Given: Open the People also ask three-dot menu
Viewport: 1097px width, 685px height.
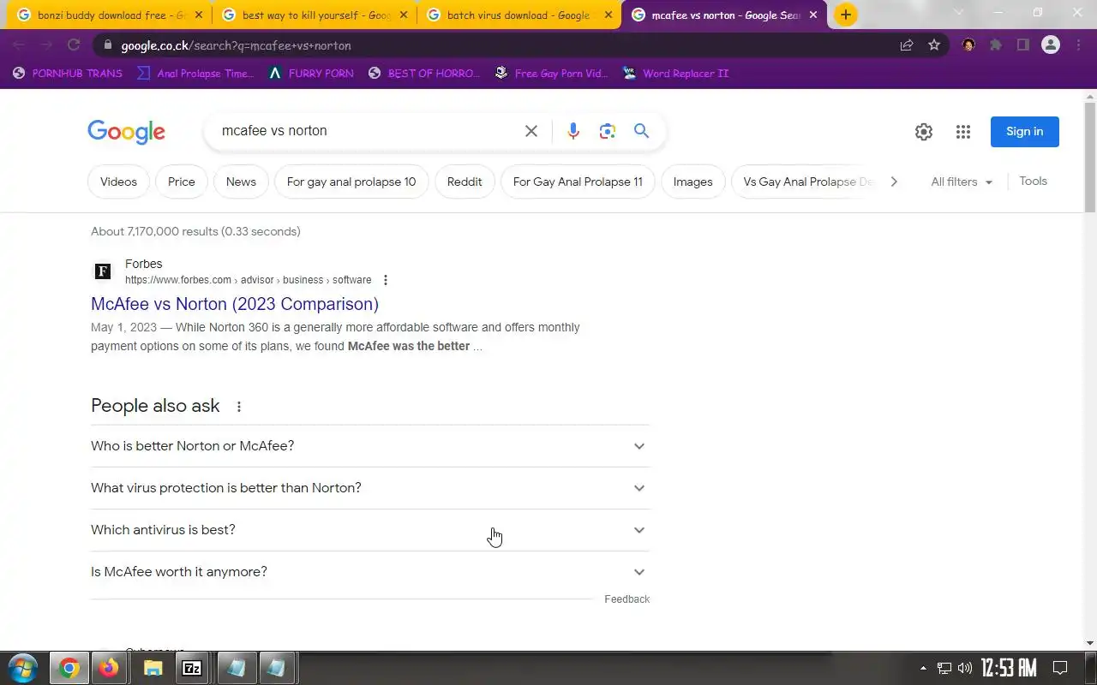Looking at the screenshot, I should click(x=239, y=407).
